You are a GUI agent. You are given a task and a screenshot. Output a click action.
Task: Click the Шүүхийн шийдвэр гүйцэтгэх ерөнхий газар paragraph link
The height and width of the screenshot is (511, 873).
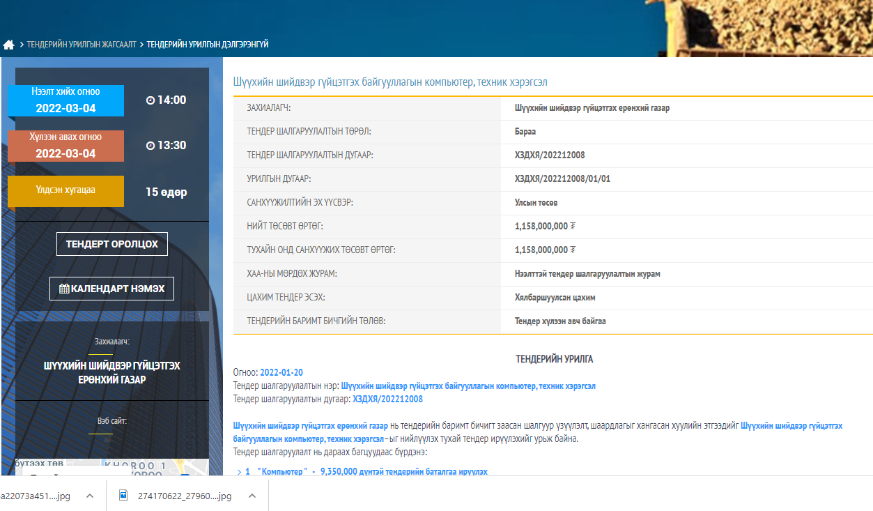click(311, 426)
